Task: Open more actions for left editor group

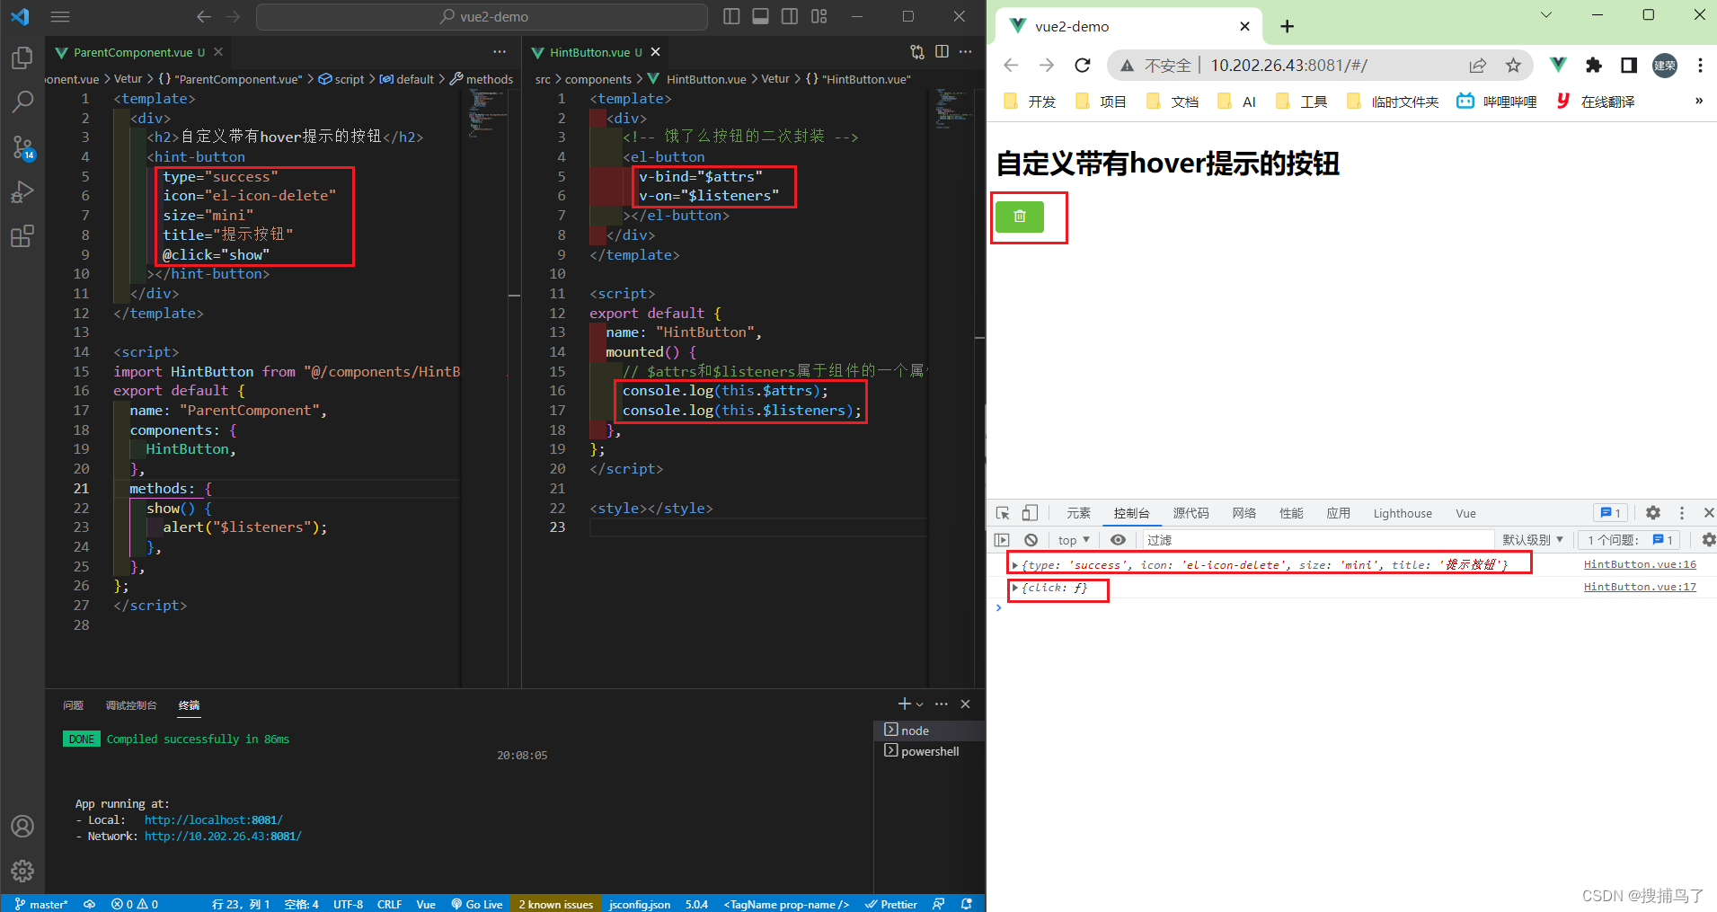Action: [x=500, y=52]
